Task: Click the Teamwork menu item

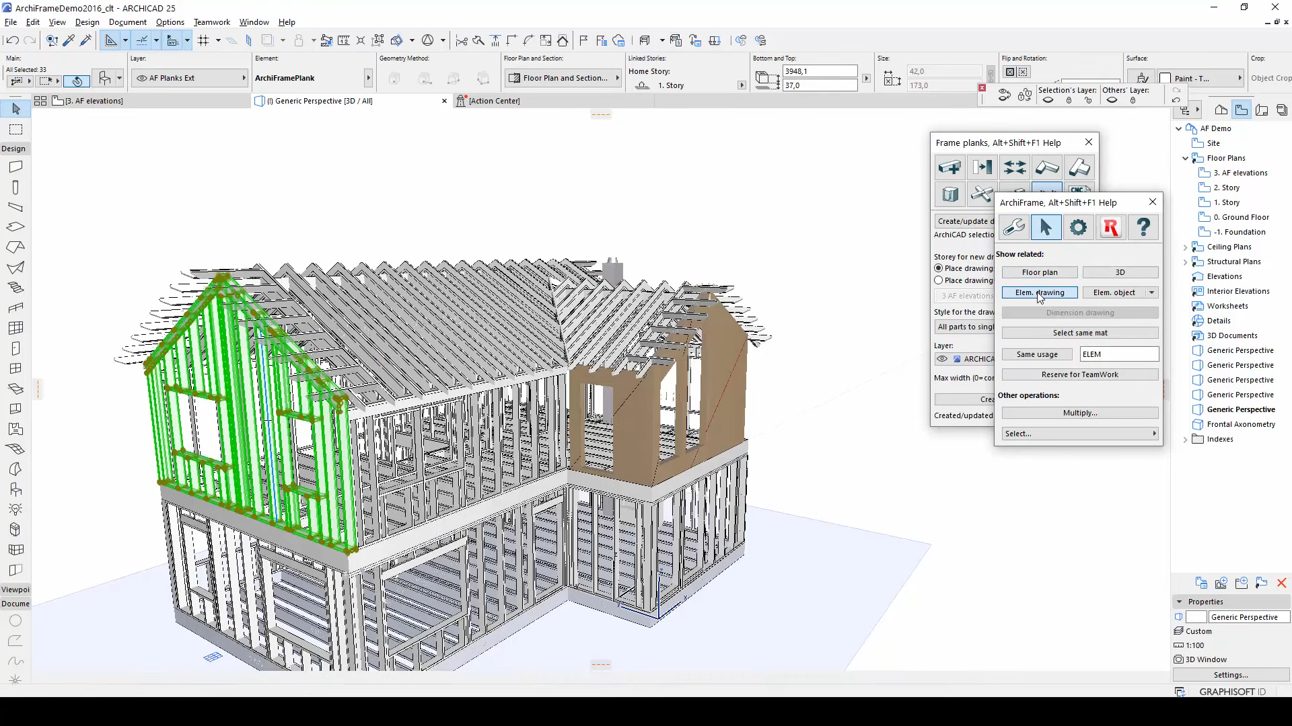Action: tap(211, 22)
